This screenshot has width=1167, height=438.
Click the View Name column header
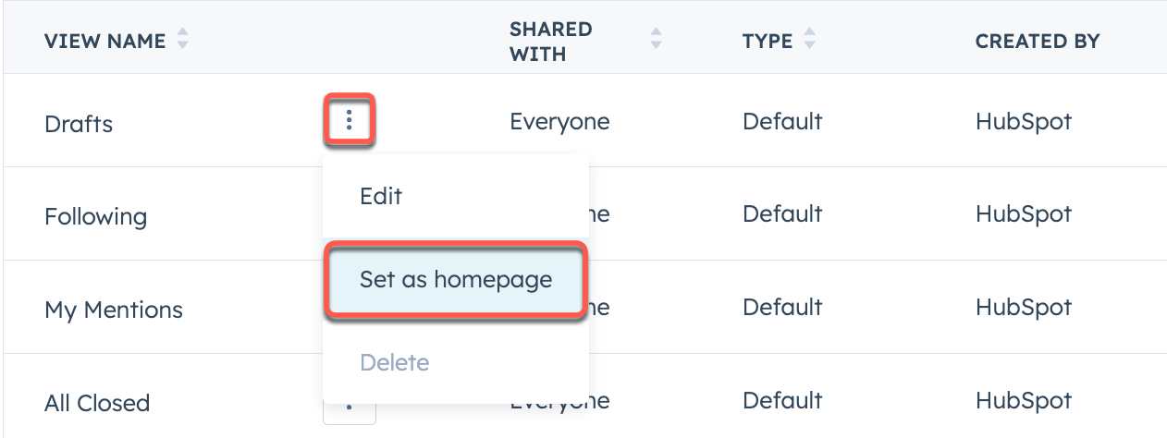(x=105, y=42)
